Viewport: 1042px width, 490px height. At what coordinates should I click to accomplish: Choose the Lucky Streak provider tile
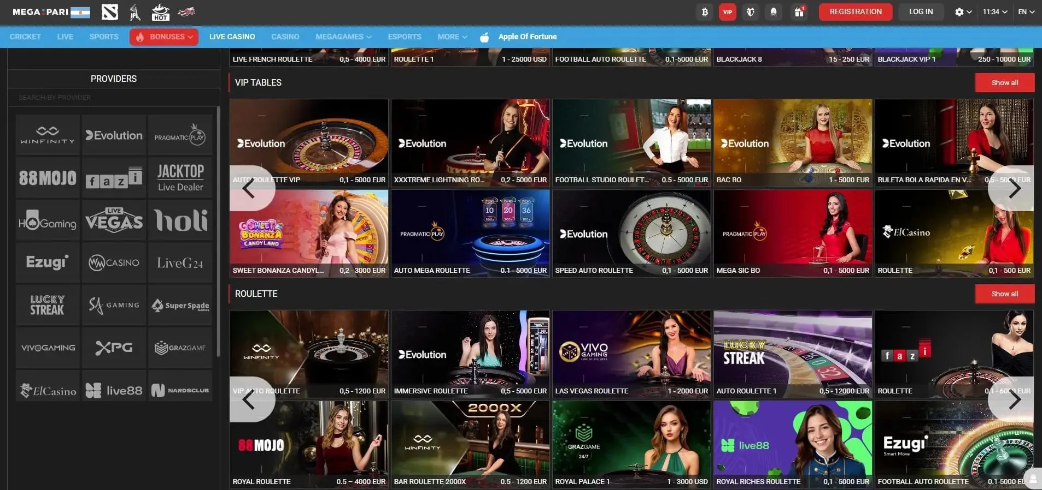point(48,305)
